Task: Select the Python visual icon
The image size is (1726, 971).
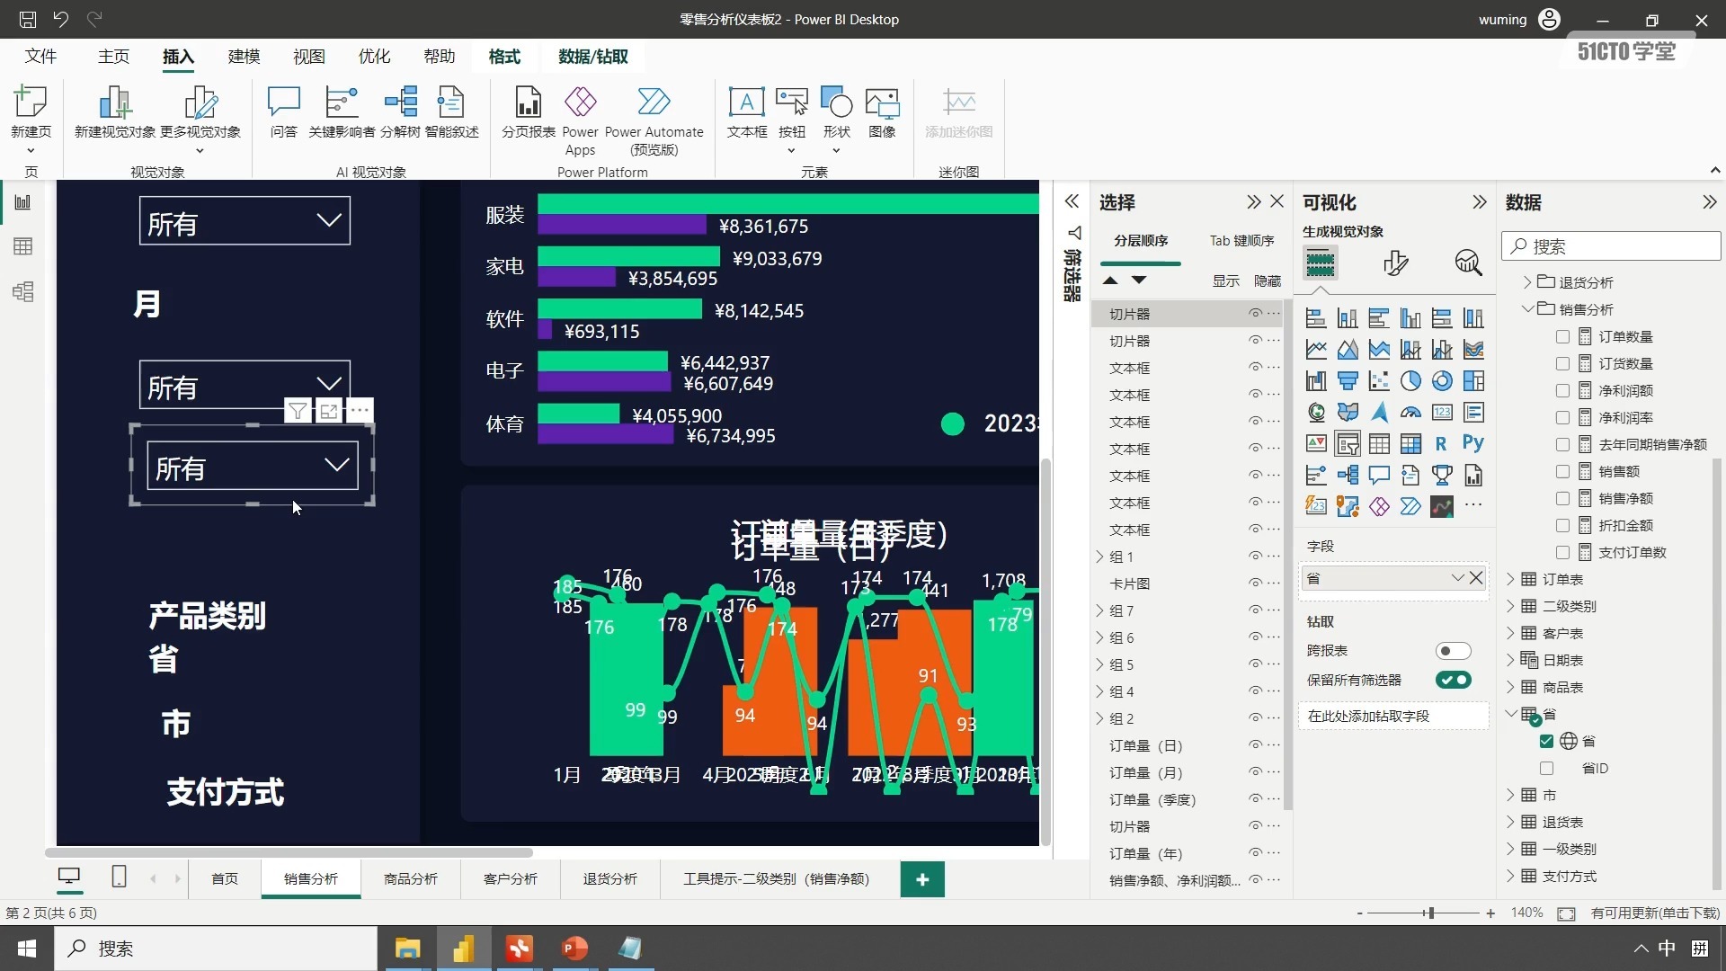Action: pos(1472,443)
